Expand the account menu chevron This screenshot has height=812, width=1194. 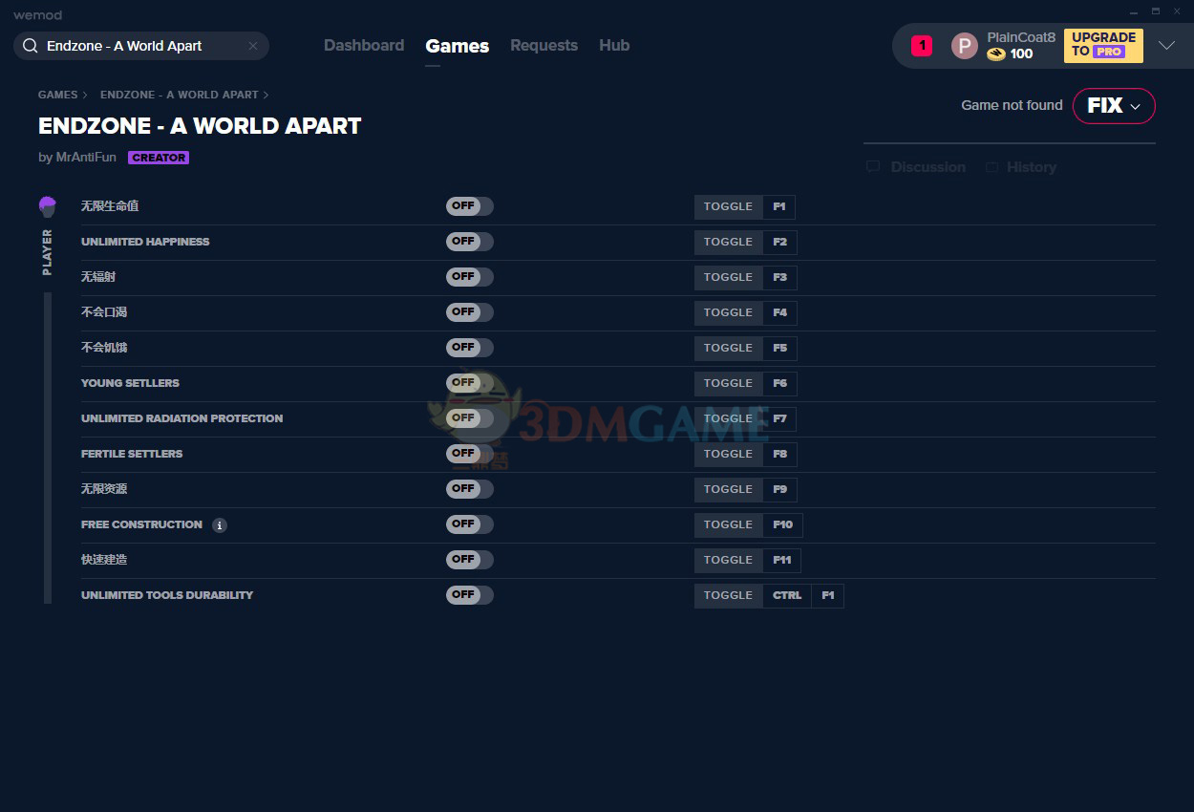(x=1166, y=45)
